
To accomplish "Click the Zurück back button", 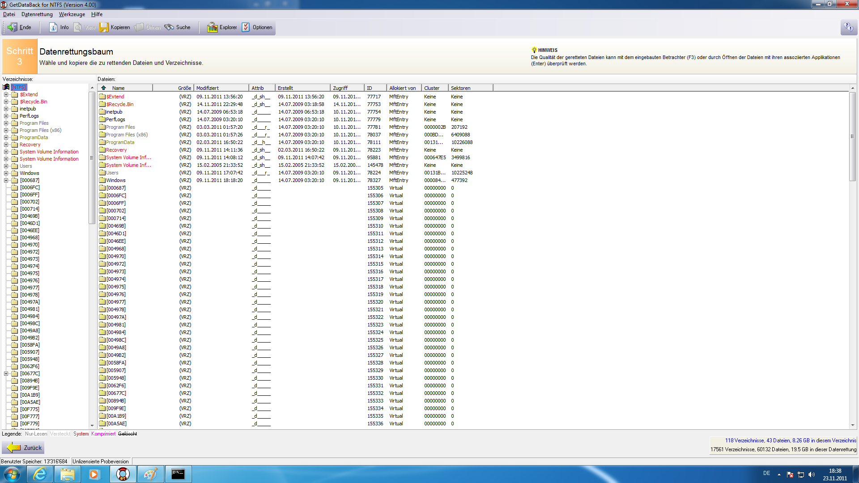I will pyautogui.click(x=23, y=448).
